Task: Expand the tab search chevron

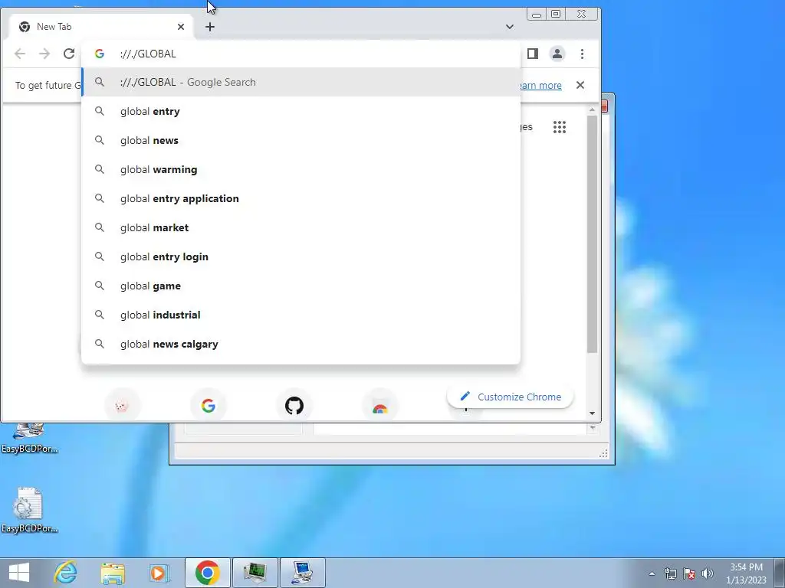Action: click(x=510, y=27)
